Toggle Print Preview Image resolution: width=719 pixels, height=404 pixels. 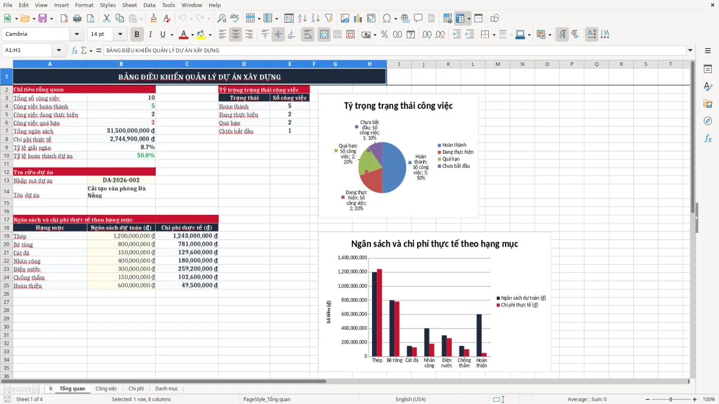click(90, 19)
